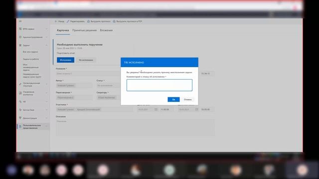Image resolution: width=319 pixels, height=179 pixels.
Task: Click the Название input field
Action: (x=88, y=74)
